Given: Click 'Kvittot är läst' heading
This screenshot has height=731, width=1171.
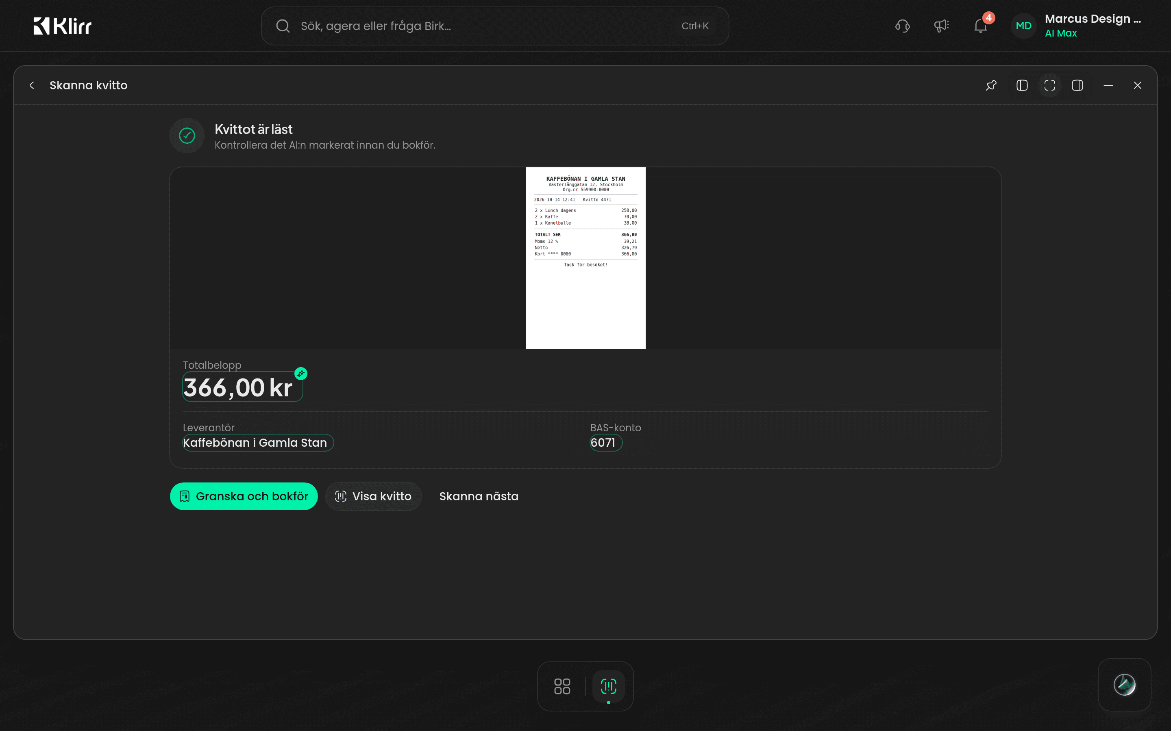Looking at the screenshot, I should coord(254,130).
